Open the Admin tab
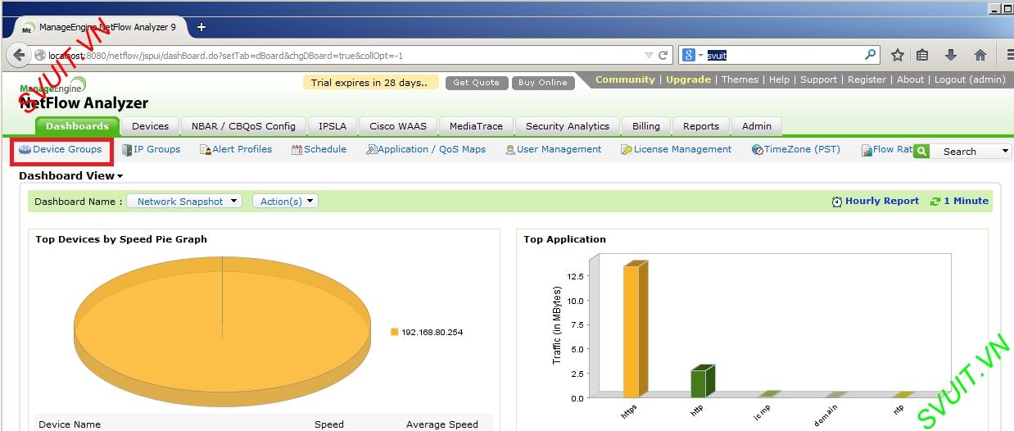The image size is (1014, 431). click(x=757, y=126)
